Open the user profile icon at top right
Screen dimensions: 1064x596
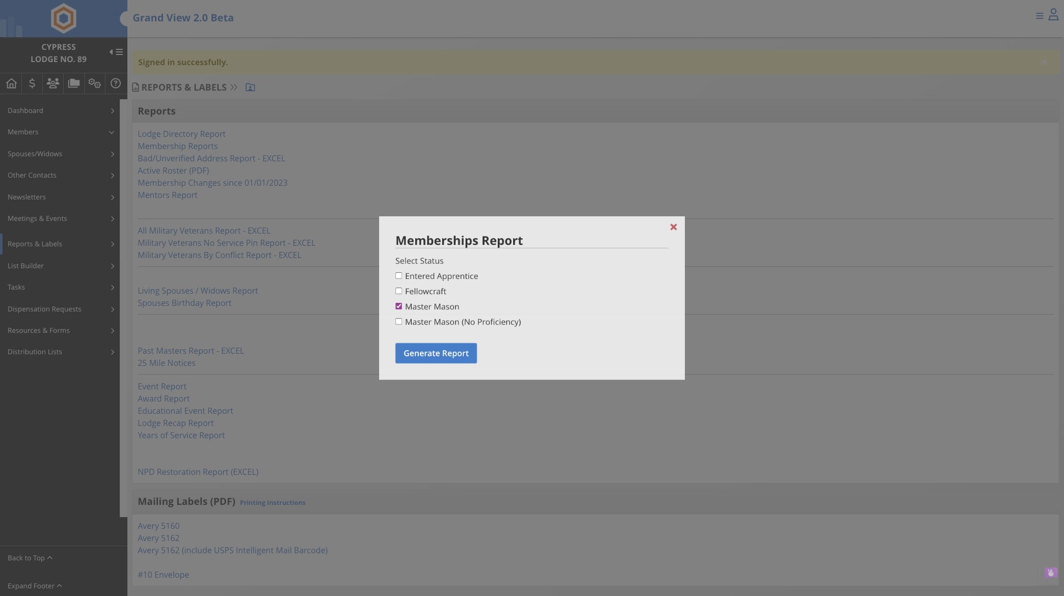coord(1053,14)
